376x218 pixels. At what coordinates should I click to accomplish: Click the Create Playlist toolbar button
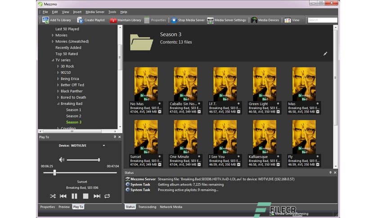[91, 20]
